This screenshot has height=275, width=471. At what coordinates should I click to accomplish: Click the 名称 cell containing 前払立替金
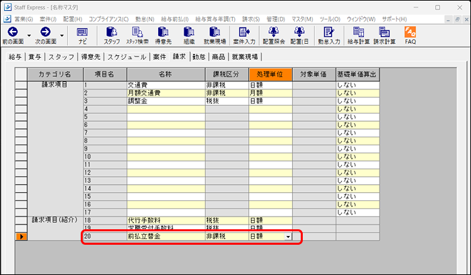tap(166, 237)
